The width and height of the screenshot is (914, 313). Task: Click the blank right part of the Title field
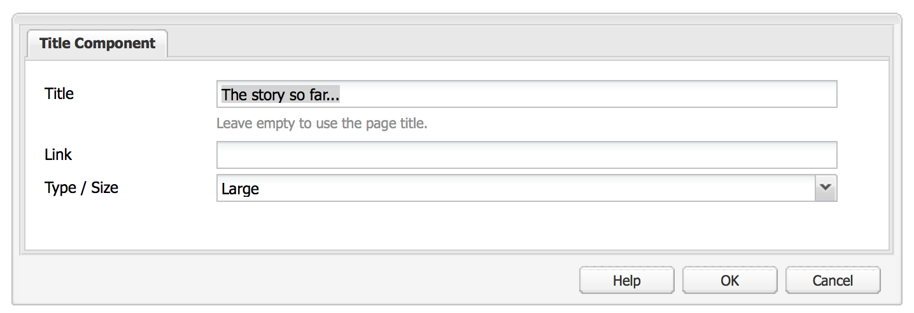(605, 95)
